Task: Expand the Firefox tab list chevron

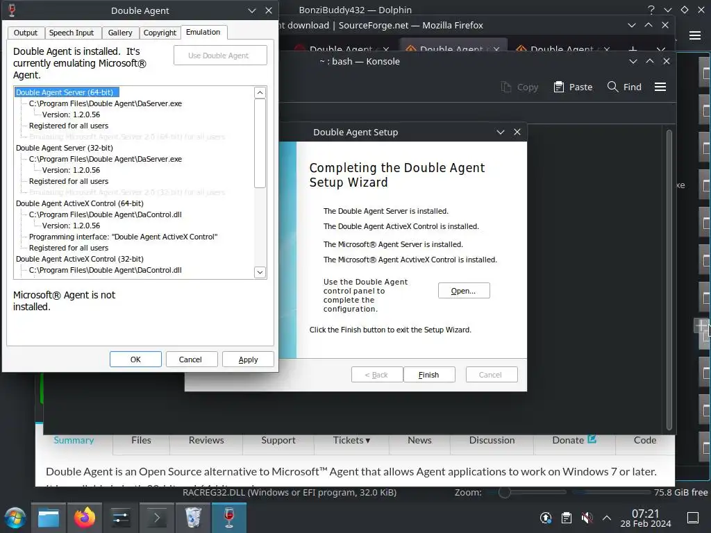Action: 661,48
